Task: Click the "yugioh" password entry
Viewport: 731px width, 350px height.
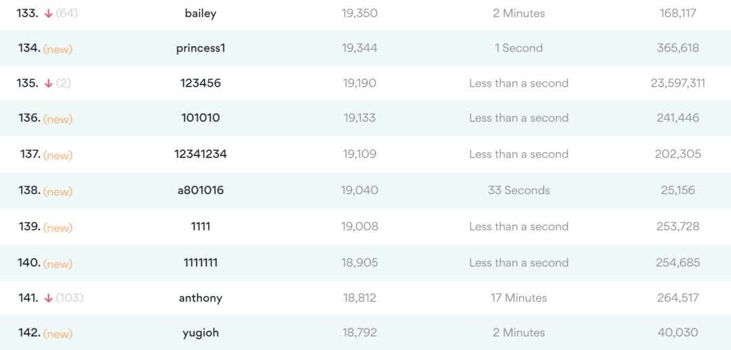Action: click(200, 332)
